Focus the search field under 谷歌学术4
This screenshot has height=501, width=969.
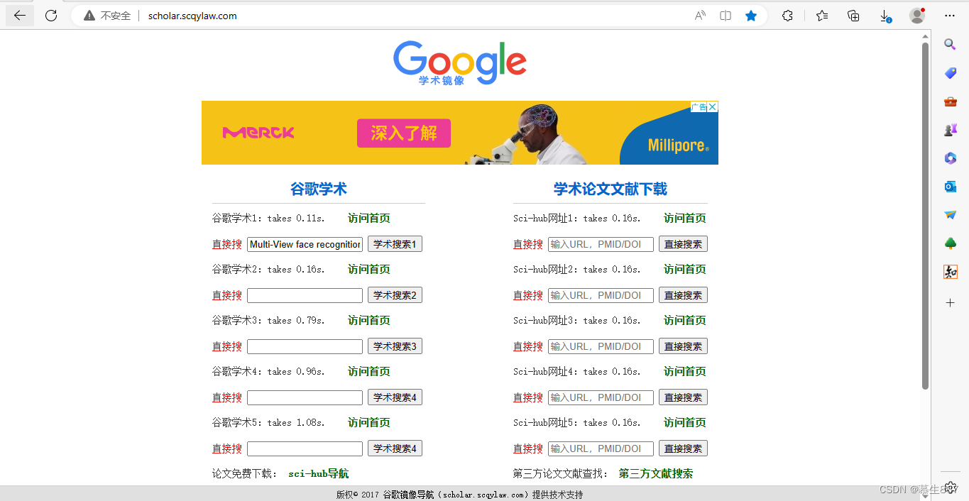(x=305, y=397)
